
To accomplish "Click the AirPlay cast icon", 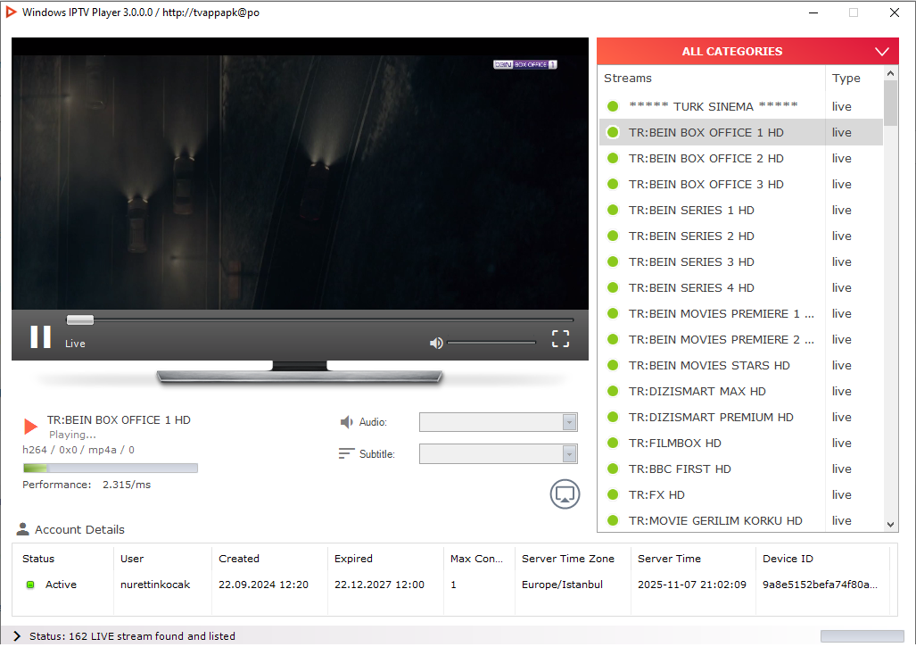I will point(565,494).
